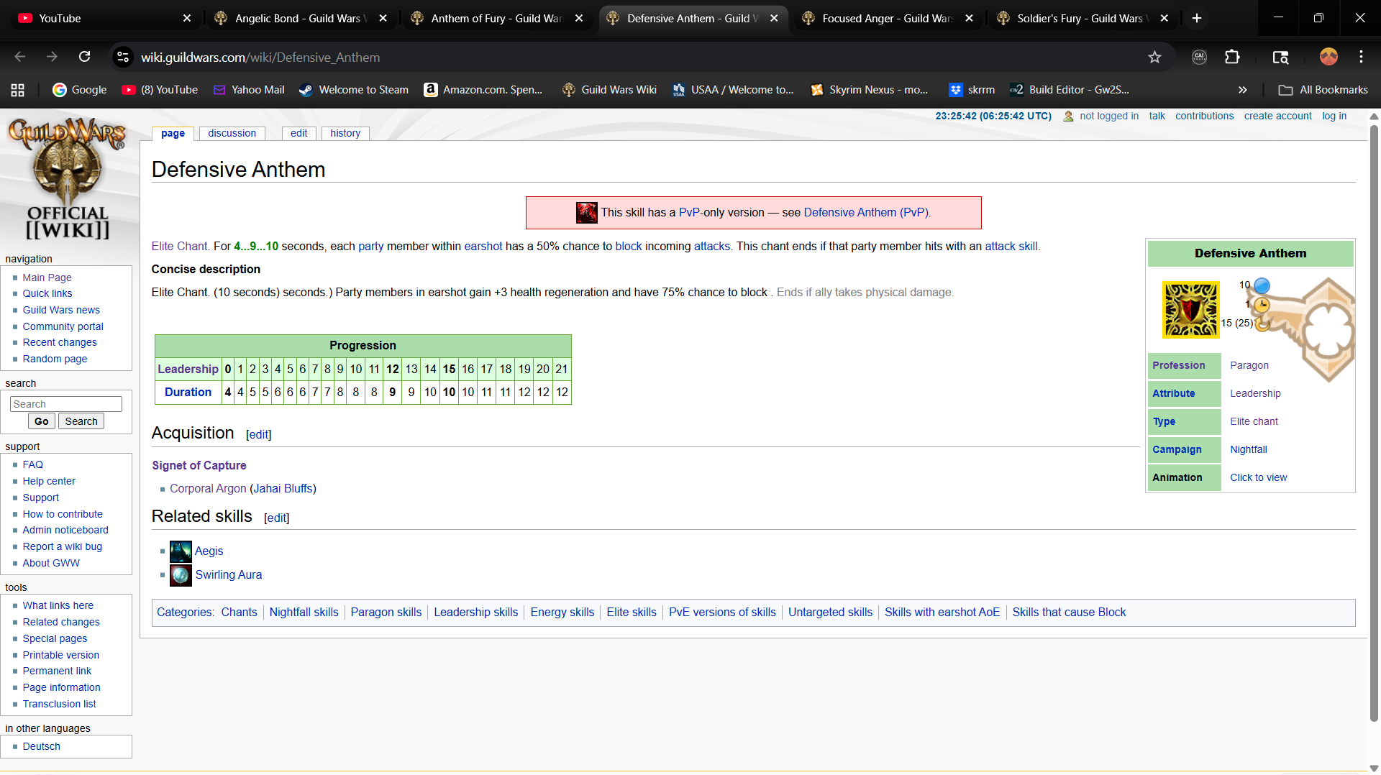The image size is (1381, 775).
Task: Open the apps grid in the bookmarks bar
Action: point(18,90)
